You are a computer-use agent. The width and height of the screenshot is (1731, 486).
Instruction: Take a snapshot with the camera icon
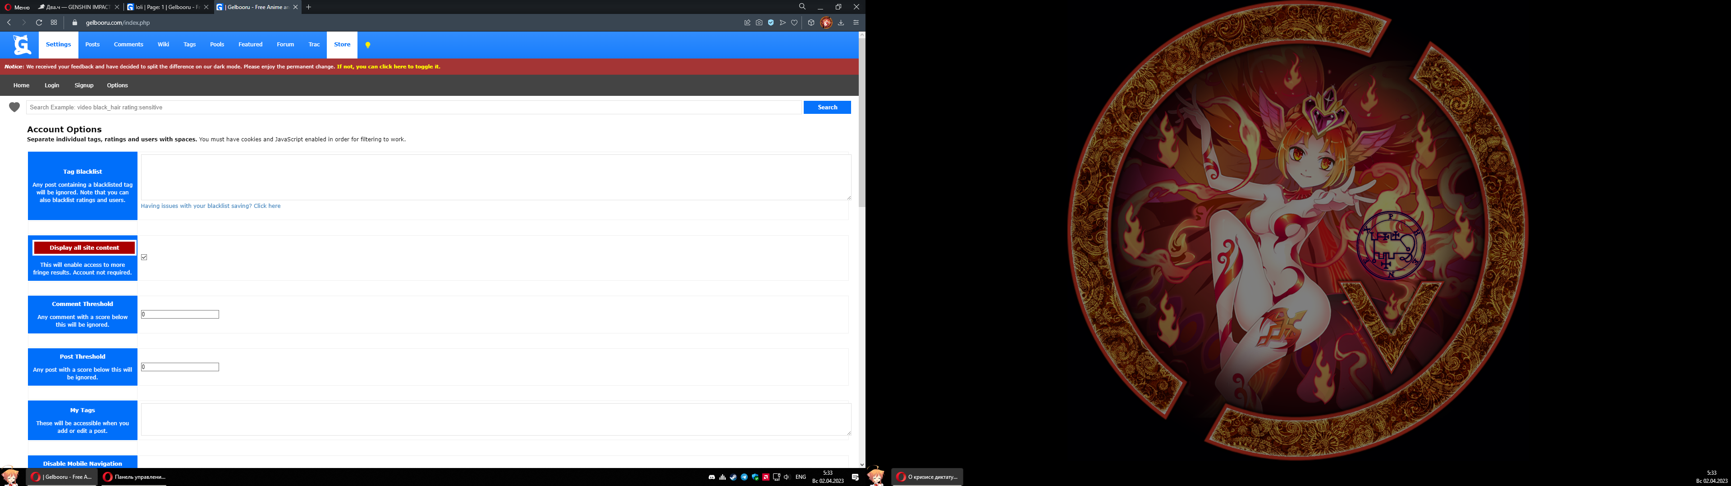tap(759, 23)
